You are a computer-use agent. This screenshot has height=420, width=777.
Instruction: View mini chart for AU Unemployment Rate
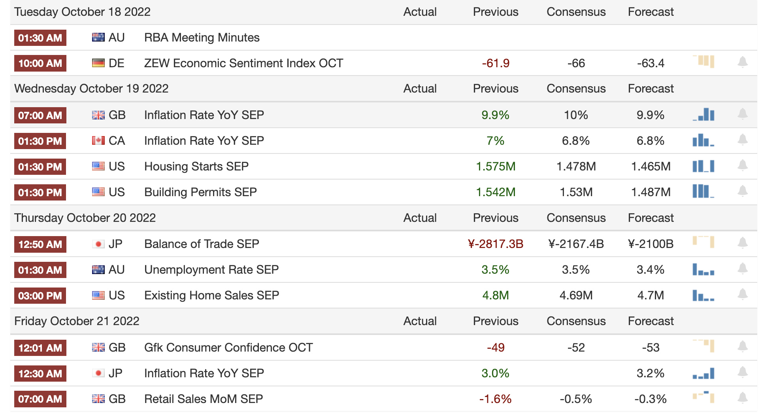[x=703, y=269]
